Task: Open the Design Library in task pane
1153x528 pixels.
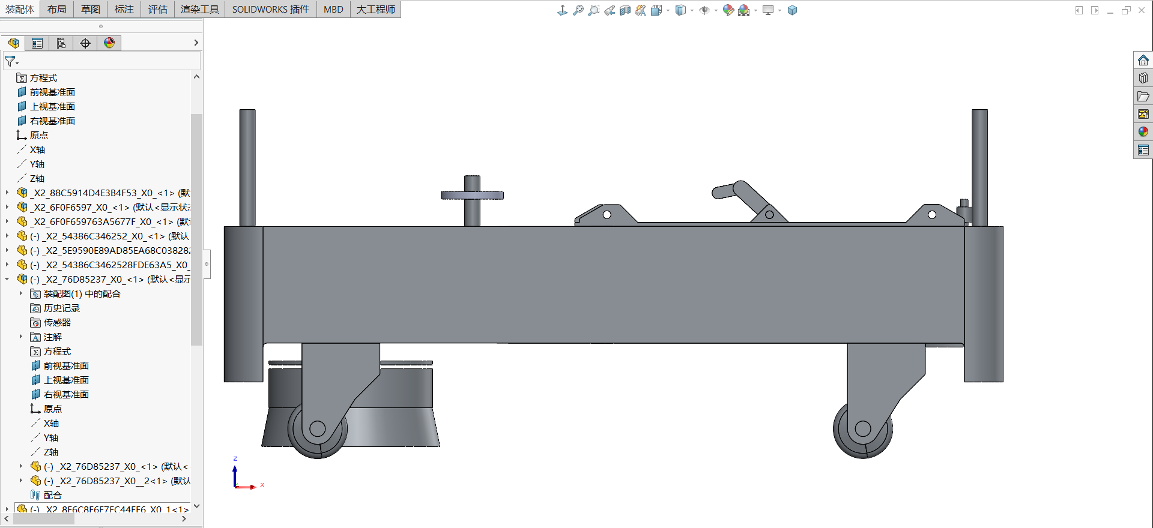Action: coord(1143,78)
